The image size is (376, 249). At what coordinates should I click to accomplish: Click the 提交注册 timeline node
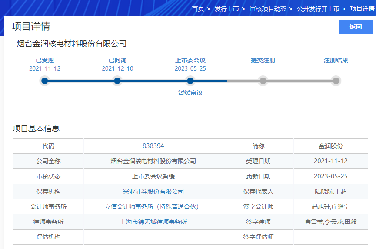(x=263, y=81)
